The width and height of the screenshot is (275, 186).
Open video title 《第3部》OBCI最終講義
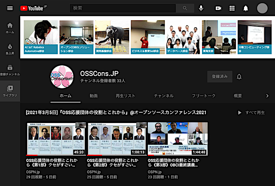pos(174,163)
